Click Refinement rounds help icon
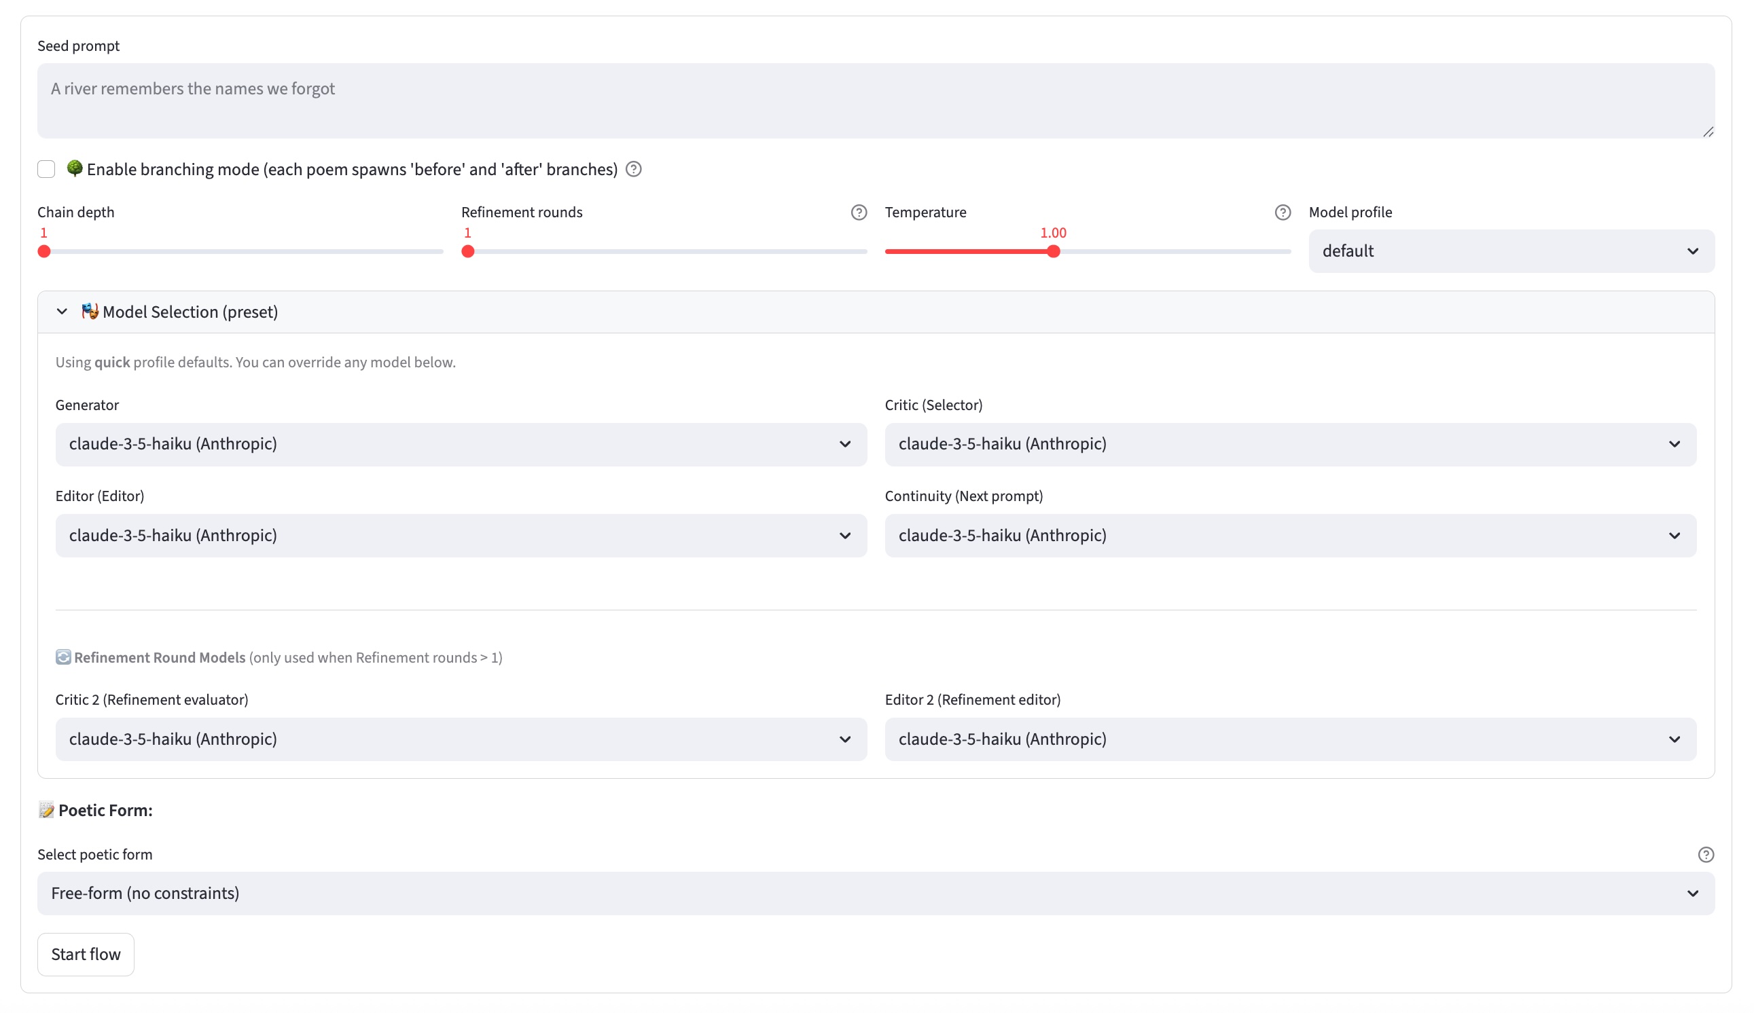 pyautogui.click(x=859, y=213)
